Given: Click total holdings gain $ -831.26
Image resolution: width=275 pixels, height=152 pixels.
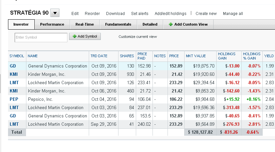Looking at the screenshot, I should tap(229, 132).
